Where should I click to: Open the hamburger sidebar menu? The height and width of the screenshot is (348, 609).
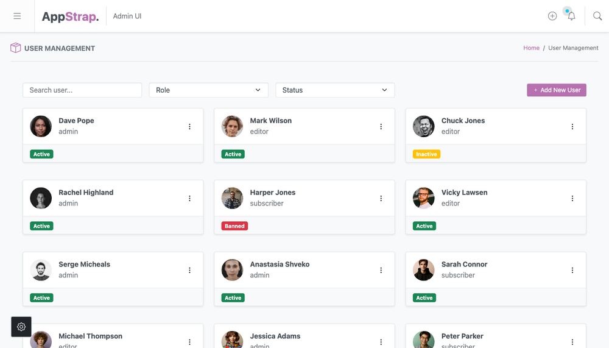(x=17, y=16)
